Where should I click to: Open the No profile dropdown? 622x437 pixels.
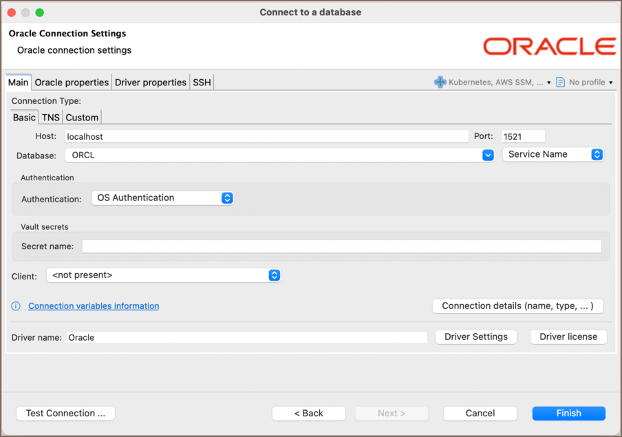click(x=608, y=82)
